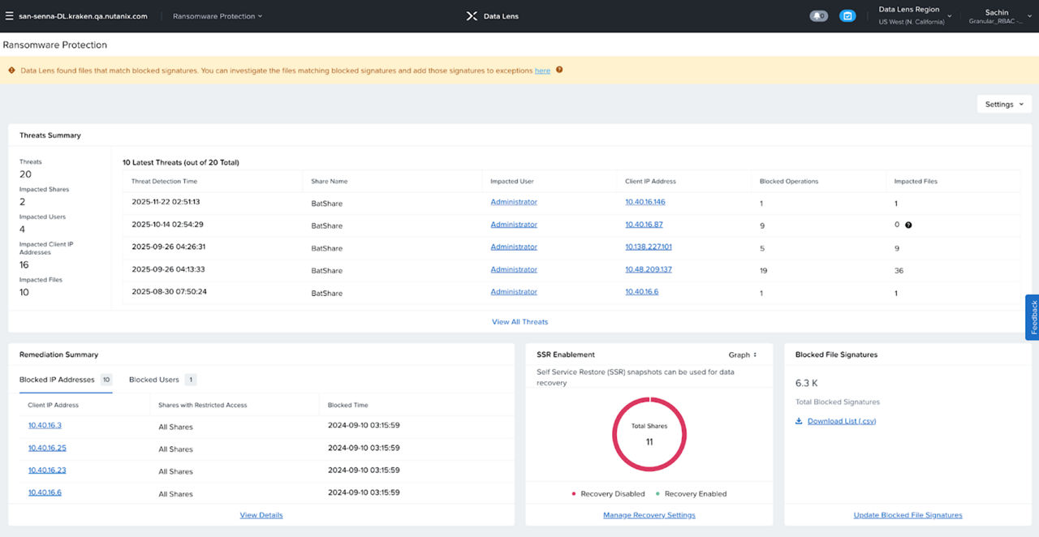Open the Manage Recovery Settings link
Viewport: 1039px width, 537px height.
tap(649, 515)
